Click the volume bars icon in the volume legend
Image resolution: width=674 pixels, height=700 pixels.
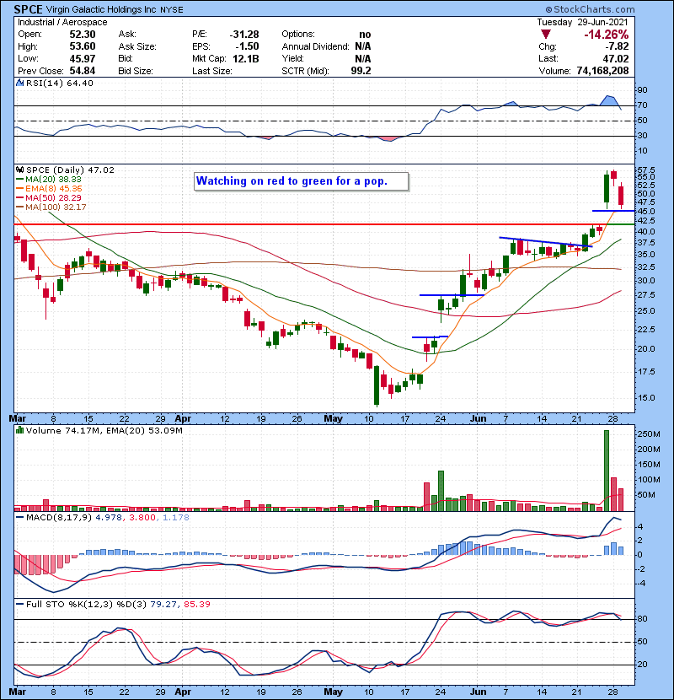click(19, 430)
